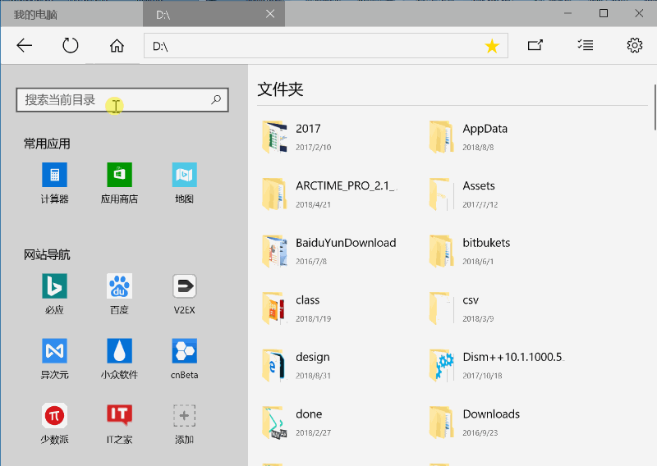Image resolution: width=657 pixels, height=466 pixels.
Task: Minimize the file manager window
Action: [567, 13]
